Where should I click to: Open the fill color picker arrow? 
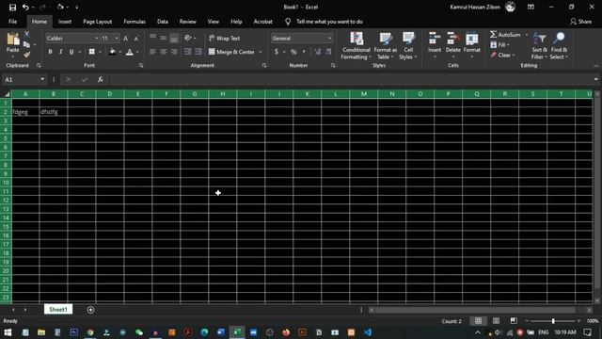(x=120, y=52)
